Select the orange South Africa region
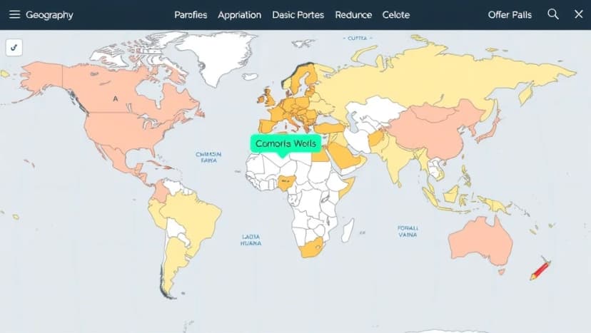 coord(312,250)
